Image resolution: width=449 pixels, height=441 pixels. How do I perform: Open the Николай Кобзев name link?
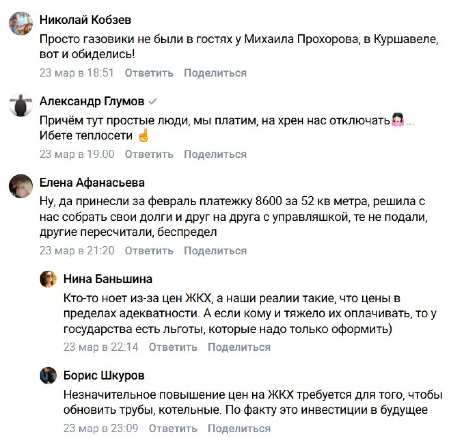click(x=85, y=20)
